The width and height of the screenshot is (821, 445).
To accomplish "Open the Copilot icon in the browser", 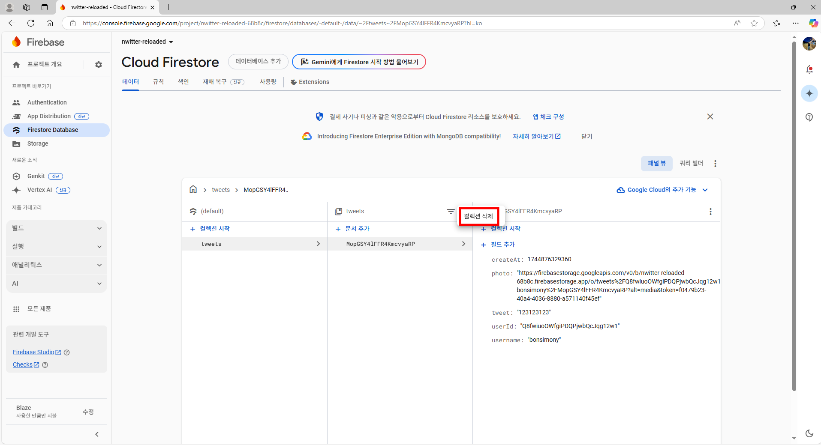I will [x=813, y=23].
